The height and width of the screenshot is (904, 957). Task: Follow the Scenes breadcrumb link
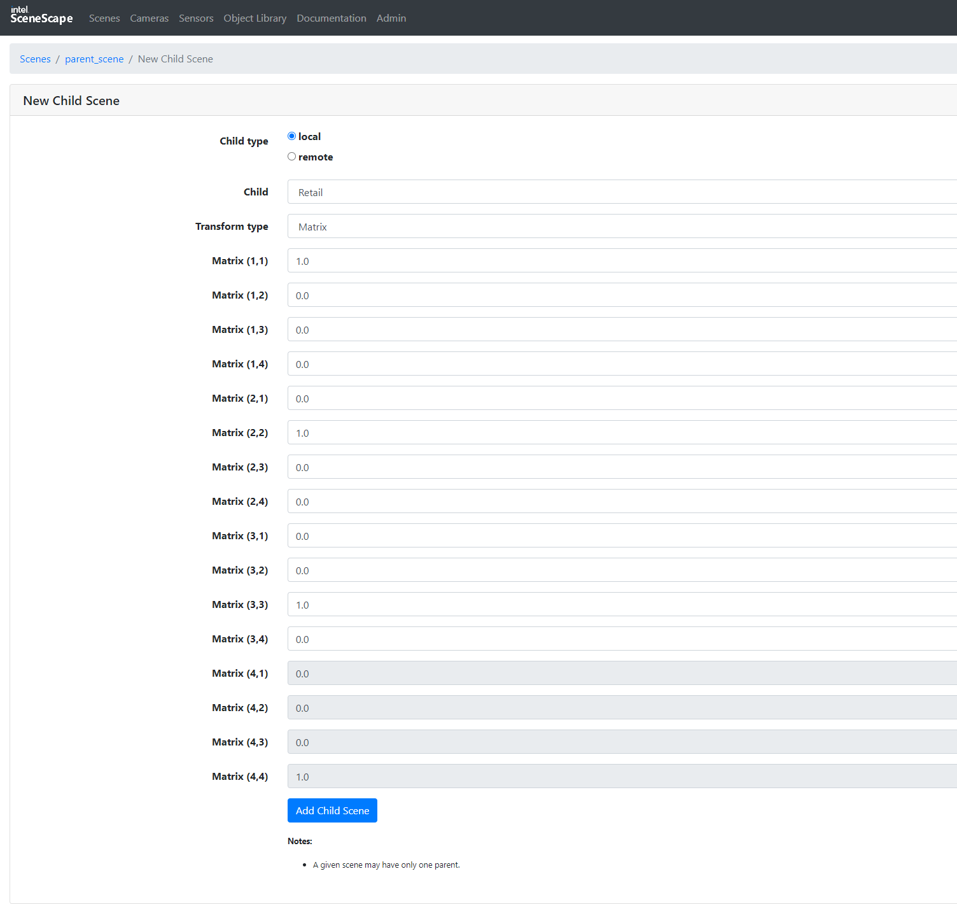(x=35, y=59)
